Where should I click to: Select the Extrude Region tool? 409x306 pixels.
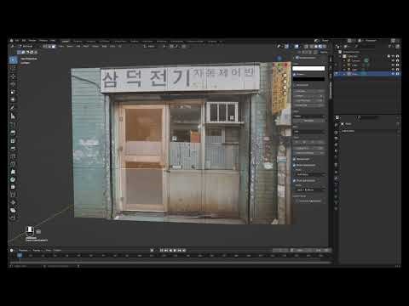click(13, 133)
